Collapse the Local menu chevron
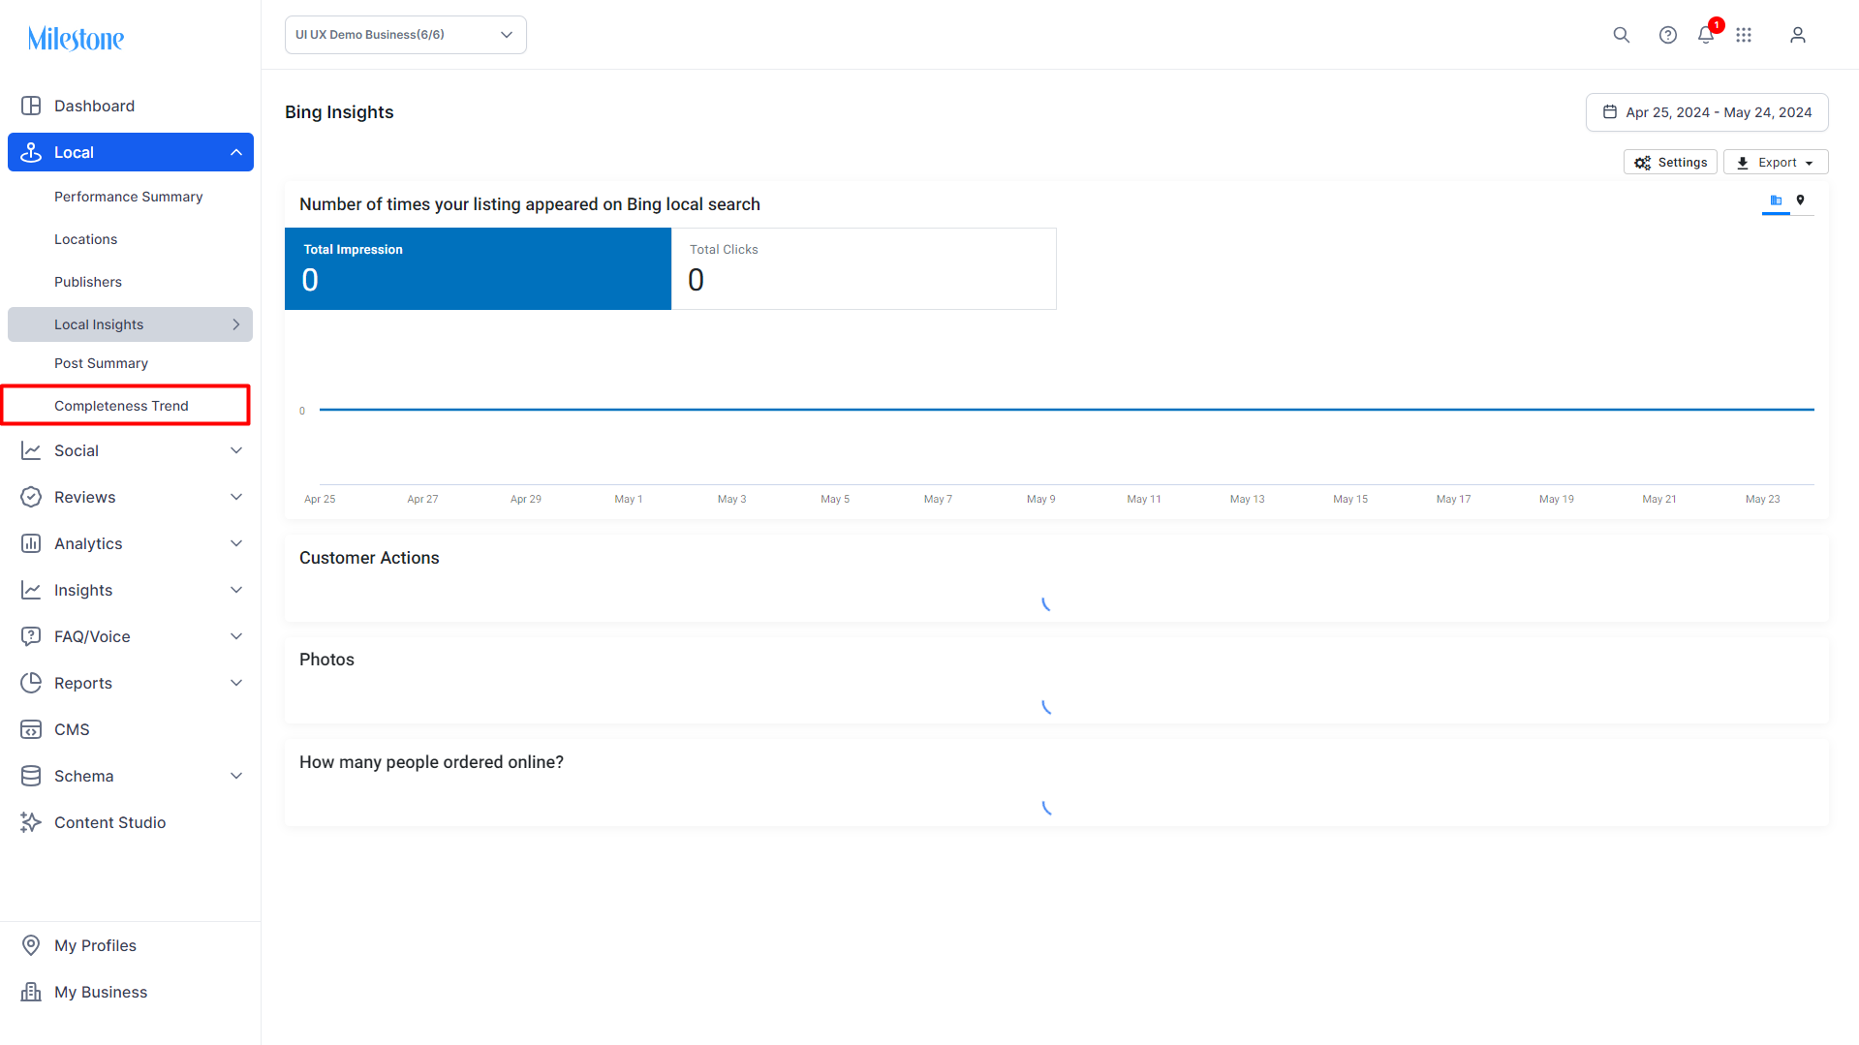Screen dimensions: 1859x1045 tap(236, 152)
